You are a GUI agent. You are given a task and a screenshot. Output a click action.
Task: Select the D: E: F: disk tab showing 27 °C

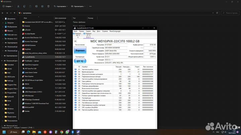pyautogui.click(x=88, y=35)
